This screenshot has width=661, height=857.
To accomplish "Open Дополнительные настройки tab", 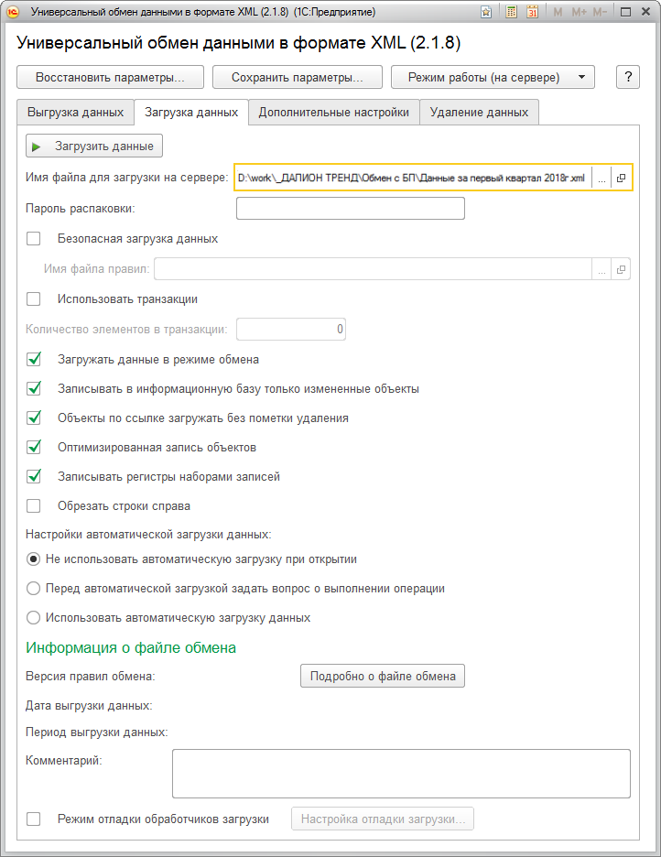I will point(333,113).
